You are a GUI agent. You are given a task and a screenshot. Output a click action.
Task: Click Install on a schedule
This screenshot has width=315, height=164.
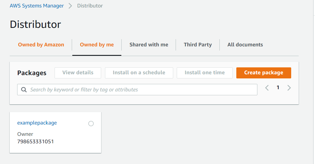139,73
